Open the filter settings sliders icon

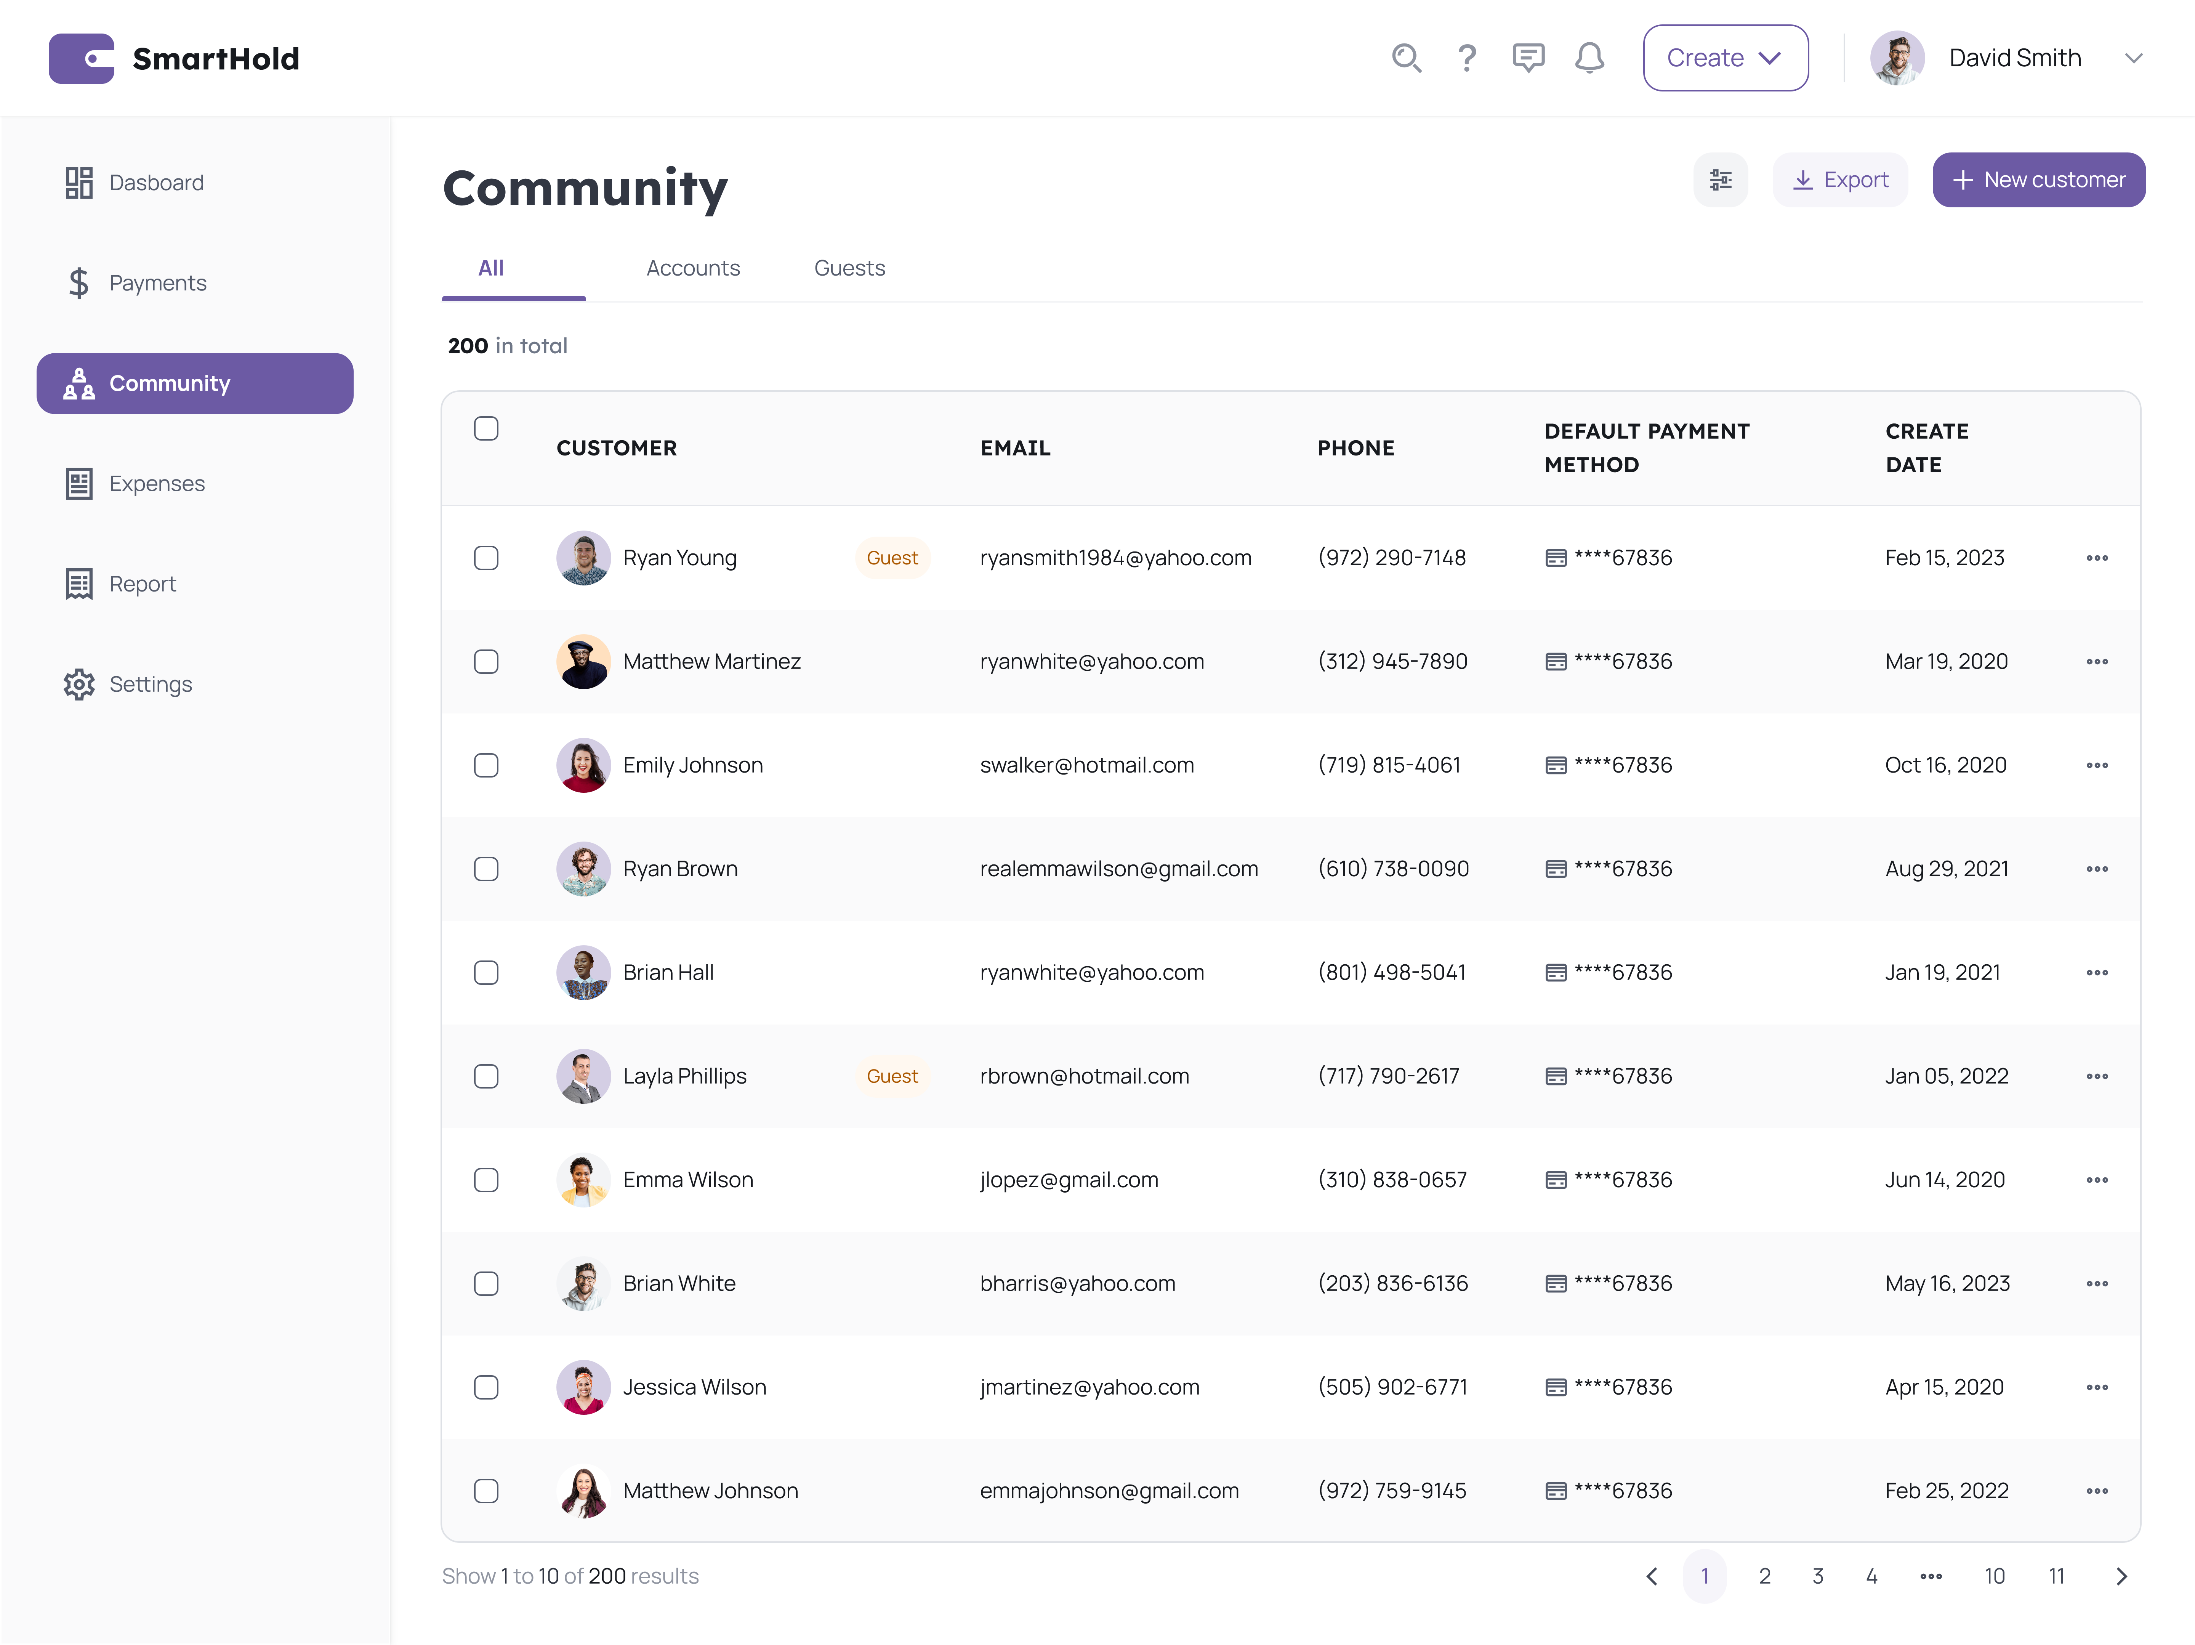click(x=1720, y=180)
